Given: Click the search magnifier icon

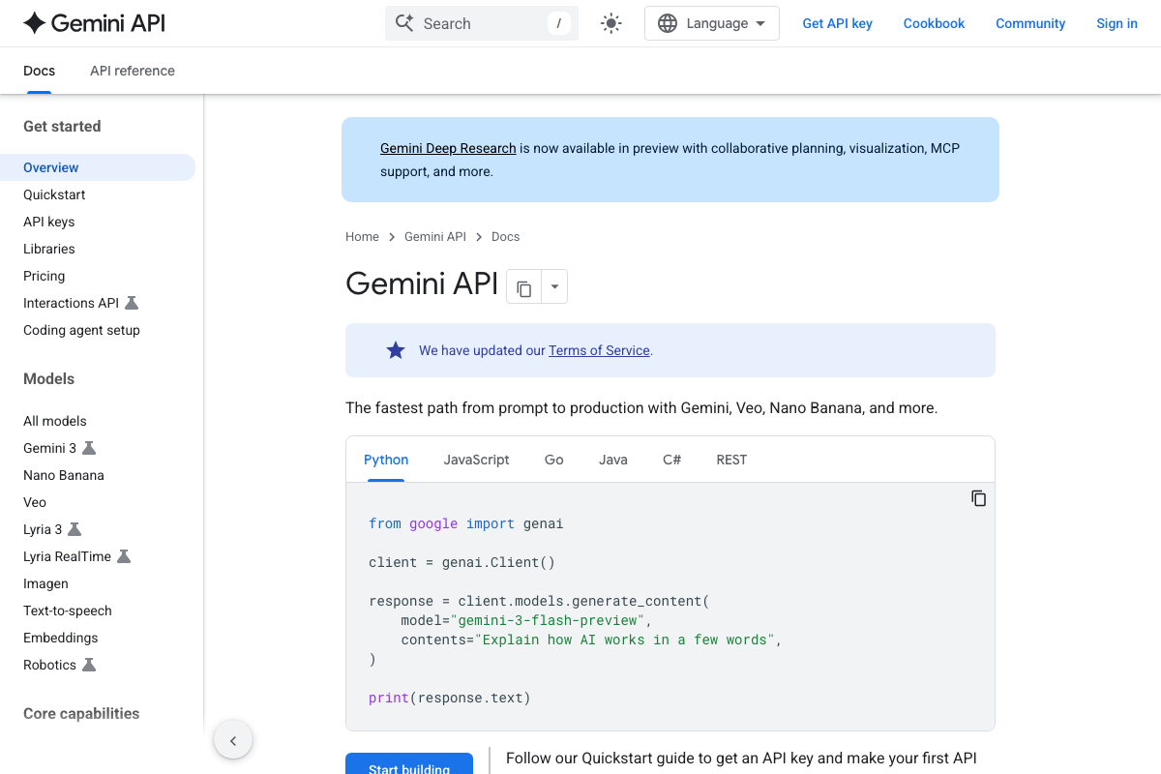Looking at the screenshot, I should click(x=405, y=22).
